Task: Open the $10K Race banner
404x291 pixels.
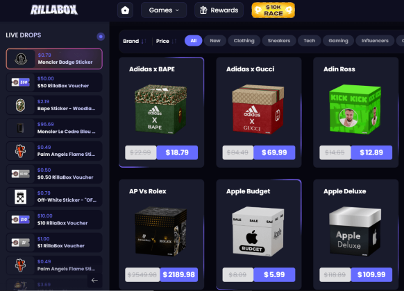Action: pyautogui.click(x=273, y=10)
